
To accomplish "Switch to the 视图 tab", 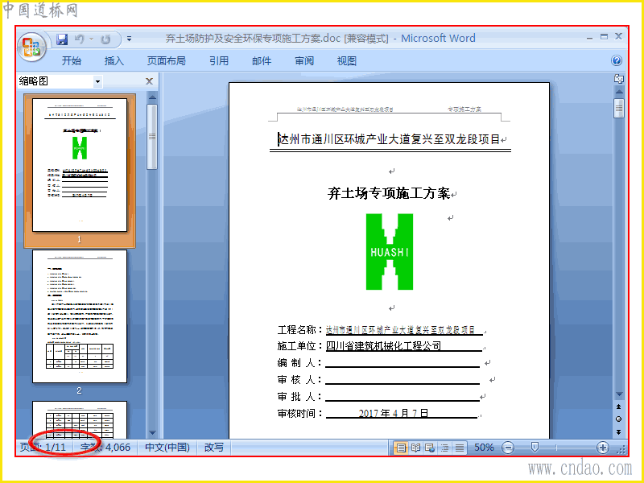I will click(x=347, y=61).
